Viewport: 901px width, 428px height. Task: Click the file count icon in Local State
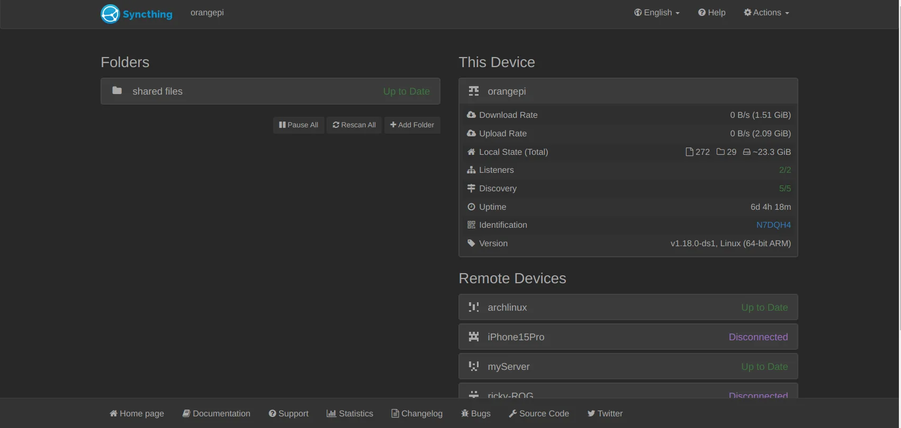(689, 152)
